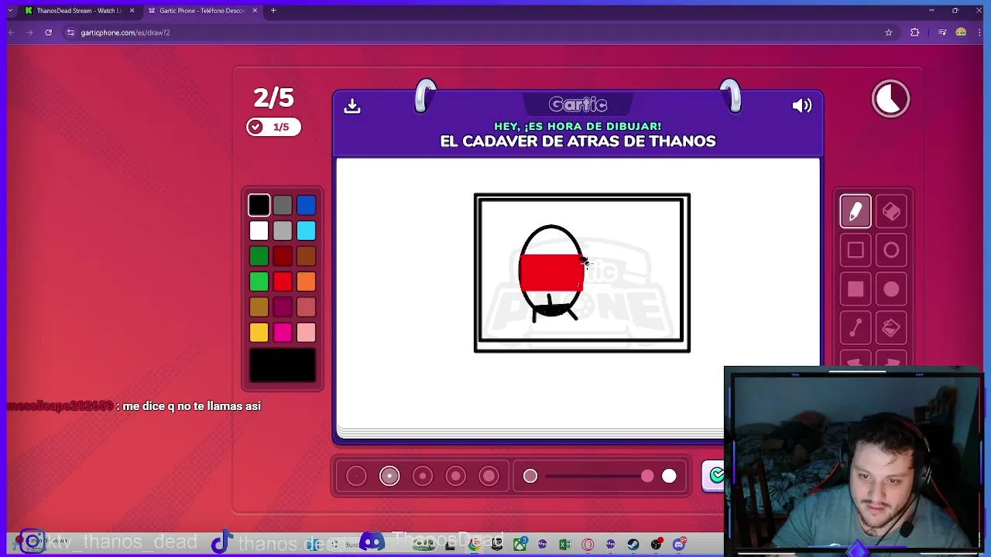Select the largest brush size

(489, 476)
